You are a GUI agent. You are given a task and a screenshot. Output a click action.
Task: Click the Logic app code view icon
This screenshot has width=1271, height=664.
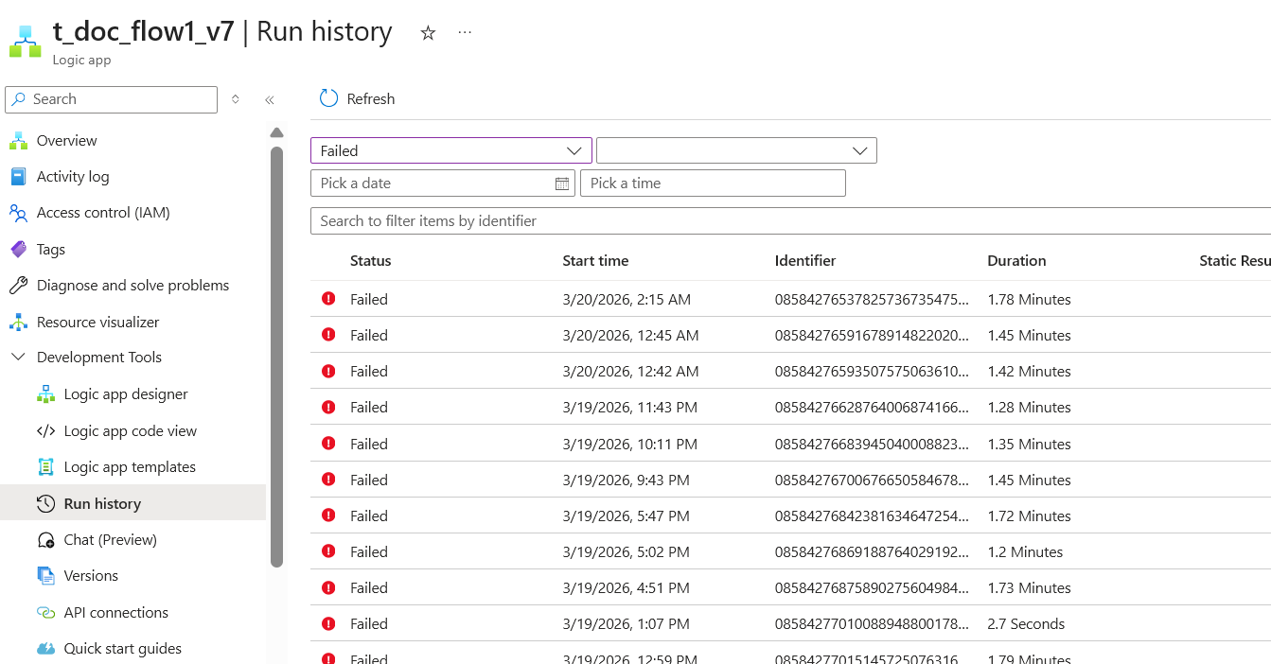45,431
